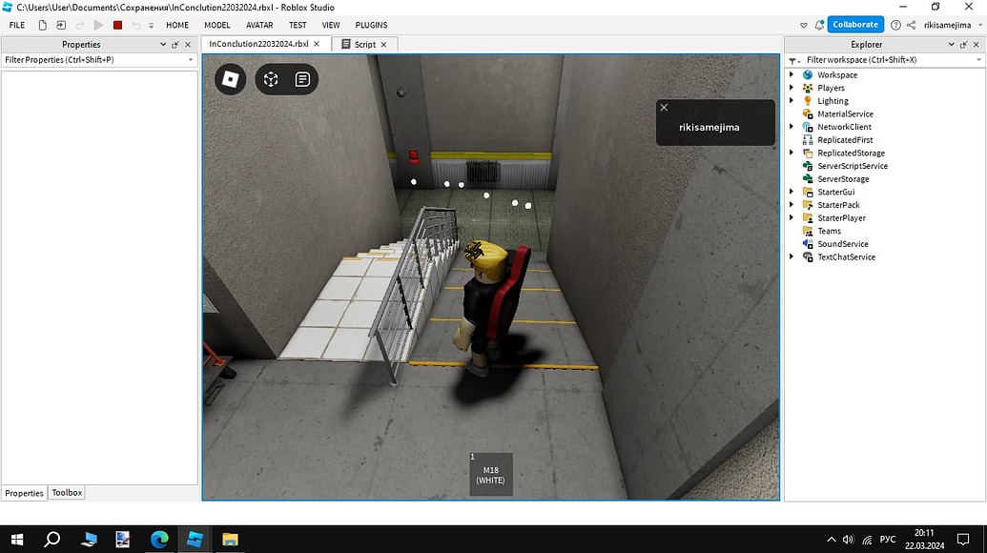
Task: Select the TextChatService icon in Explorer
Action: 808,256
